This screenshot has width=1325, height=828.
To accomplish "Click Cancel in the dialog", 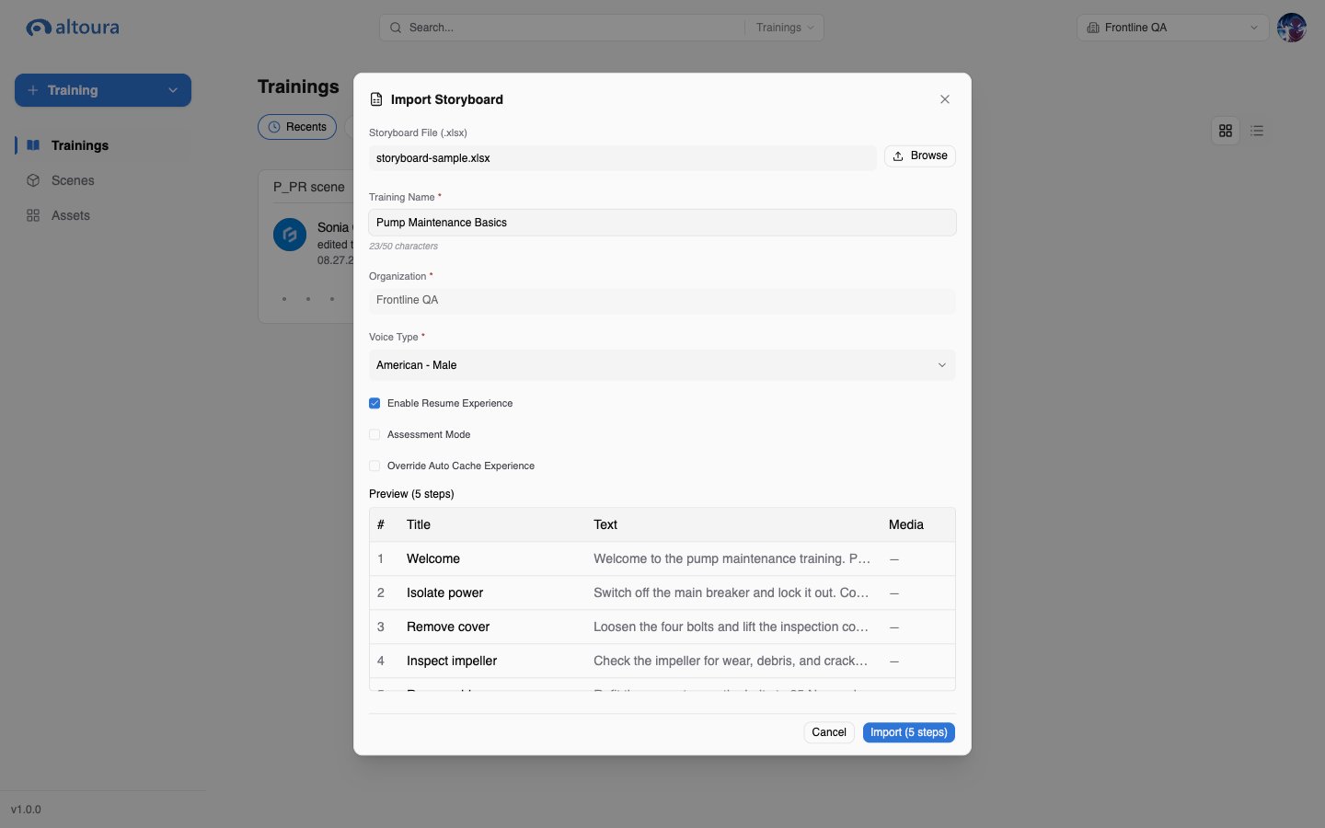I will [829, 732].
